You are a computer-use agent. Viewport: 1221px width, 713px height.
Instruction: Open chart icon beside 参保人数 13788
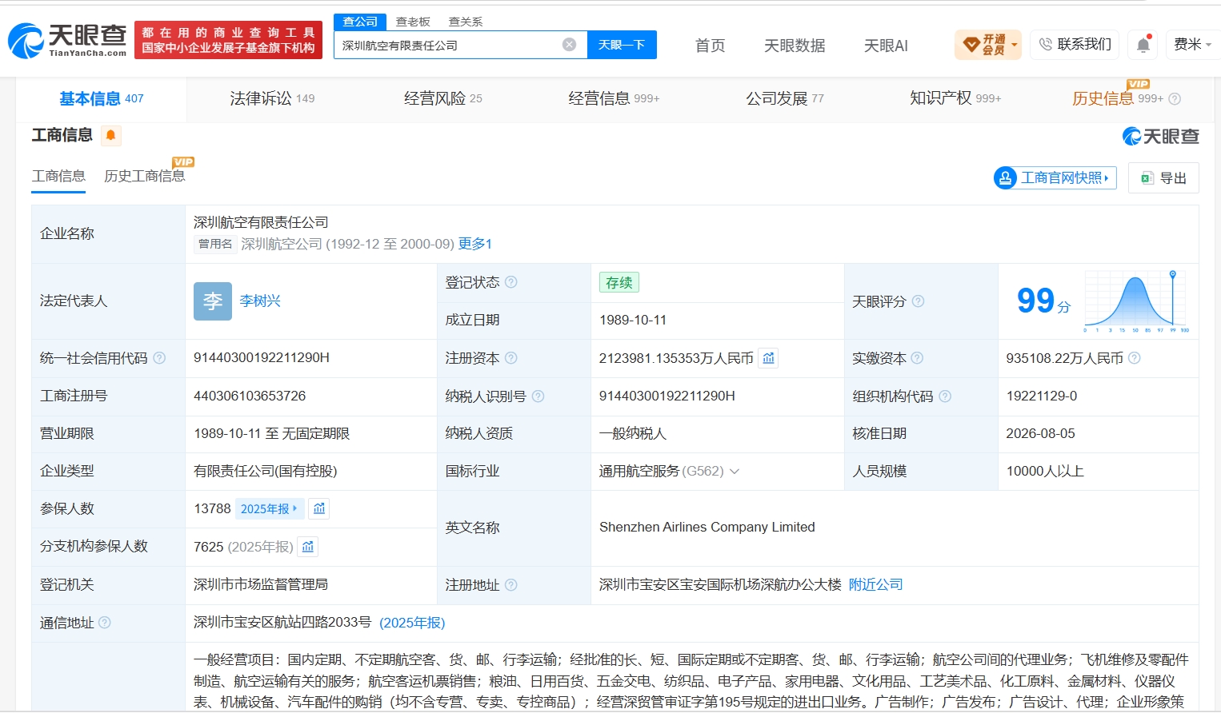[x=319, y=508]
